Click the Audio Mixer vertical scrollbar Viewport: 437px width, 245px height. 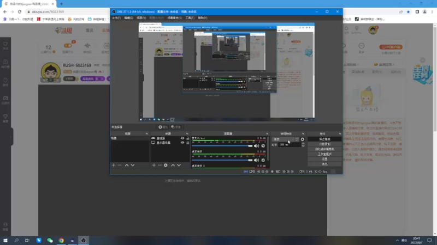[268, 148]
